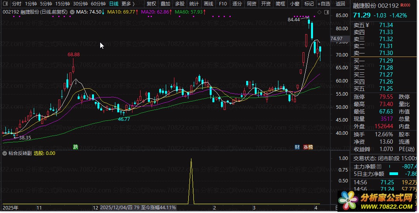Image resolution: width=419 pixels, height=213 pixels.
Task: Activate the 画线 drawing tool
Action: [209, 4]
